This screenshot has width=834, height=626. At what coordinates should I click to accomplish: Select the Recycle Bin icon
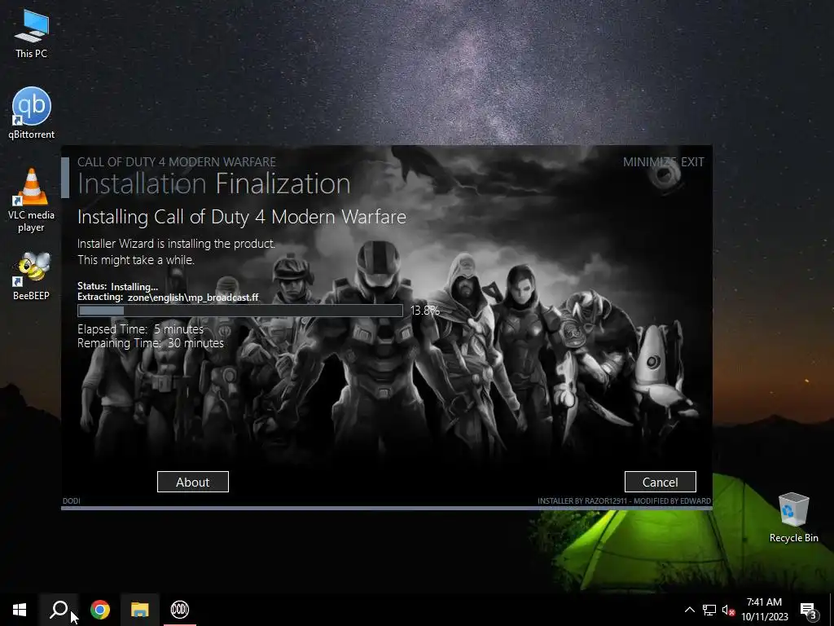(793, 518)
